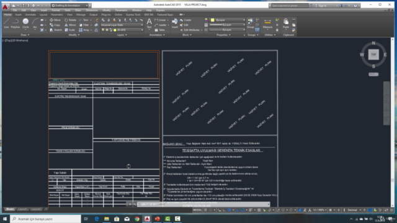Add a new layout with plus tab

point(46,209)
